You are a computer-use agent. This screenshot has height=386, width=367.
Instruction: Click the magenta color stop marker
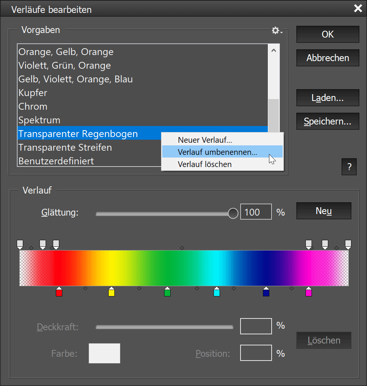308,292
